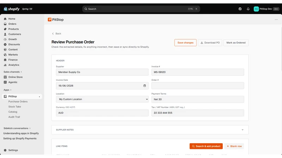The image size is (282, 158).
Task: Click the Sidekick icon in top bar
Action: pos(240,9)
